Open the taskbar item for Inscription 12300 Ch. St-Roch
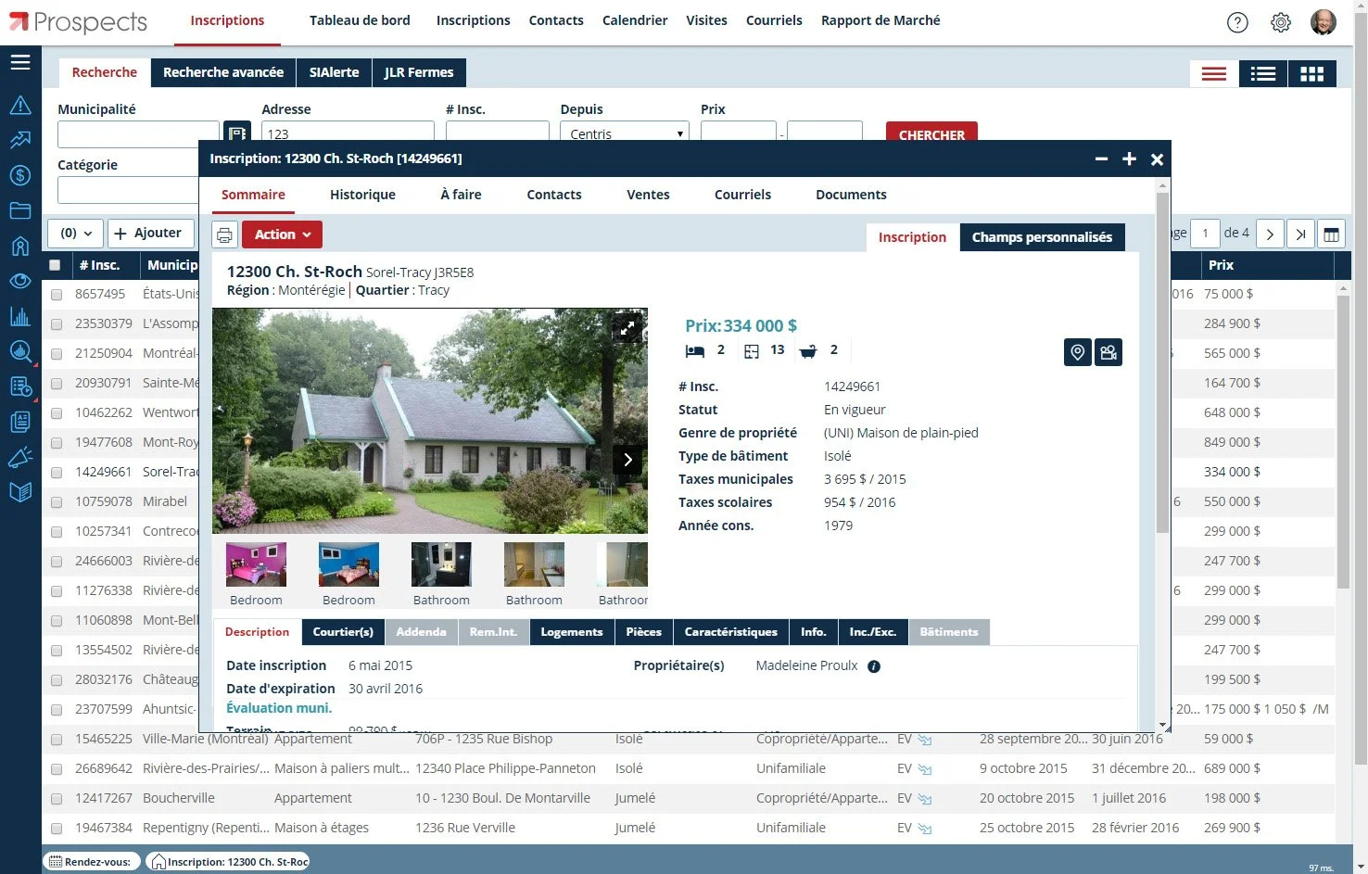The width and height of the screenshot is (1368, 874). [228, 862]
